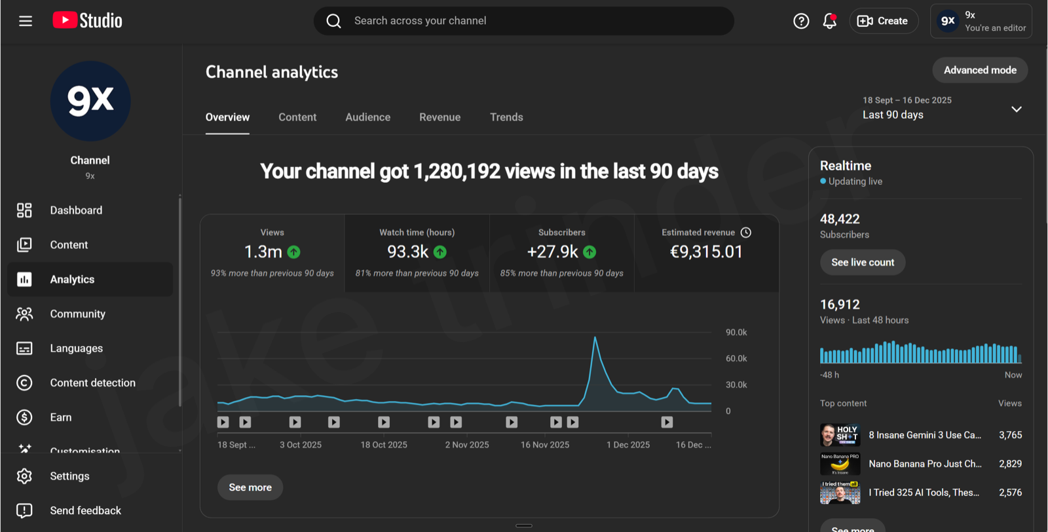
Task: Open the 9x account avatar menu
Action: coord(948,21)
